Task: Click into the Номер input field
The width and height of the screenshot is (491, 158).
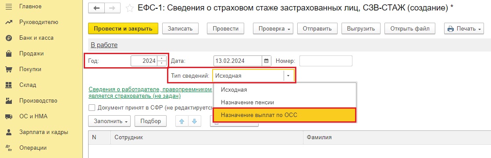Action: [326, 61]
